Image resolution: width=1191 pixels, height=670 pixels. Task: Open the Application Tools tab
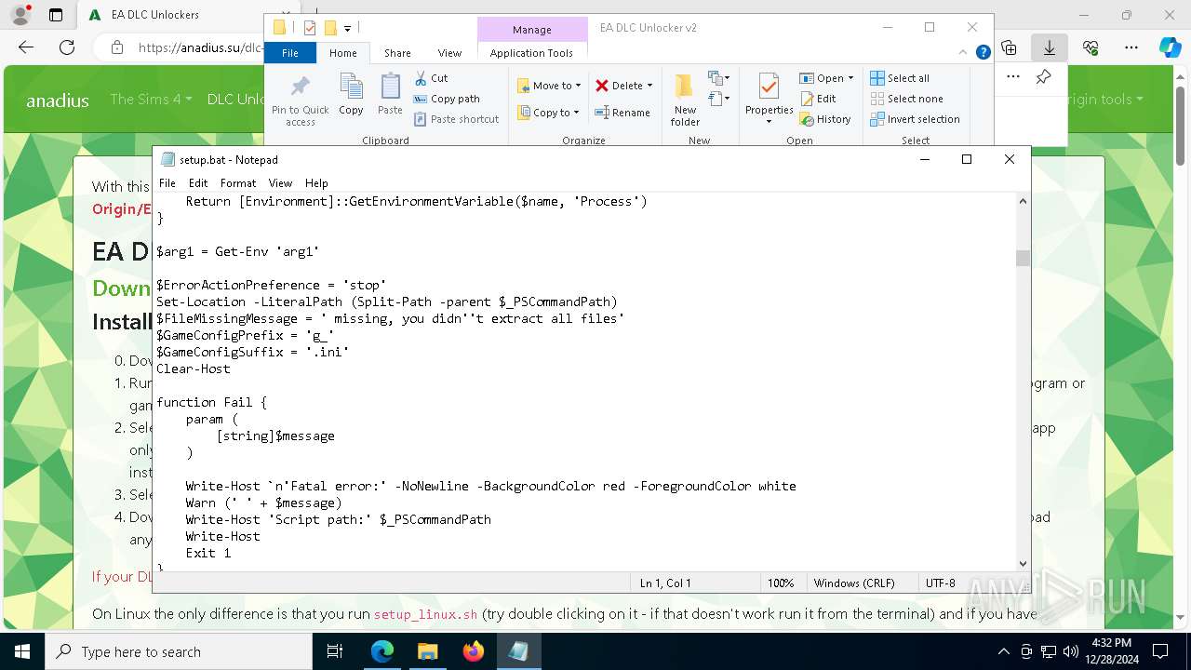(x=531, y=53)
